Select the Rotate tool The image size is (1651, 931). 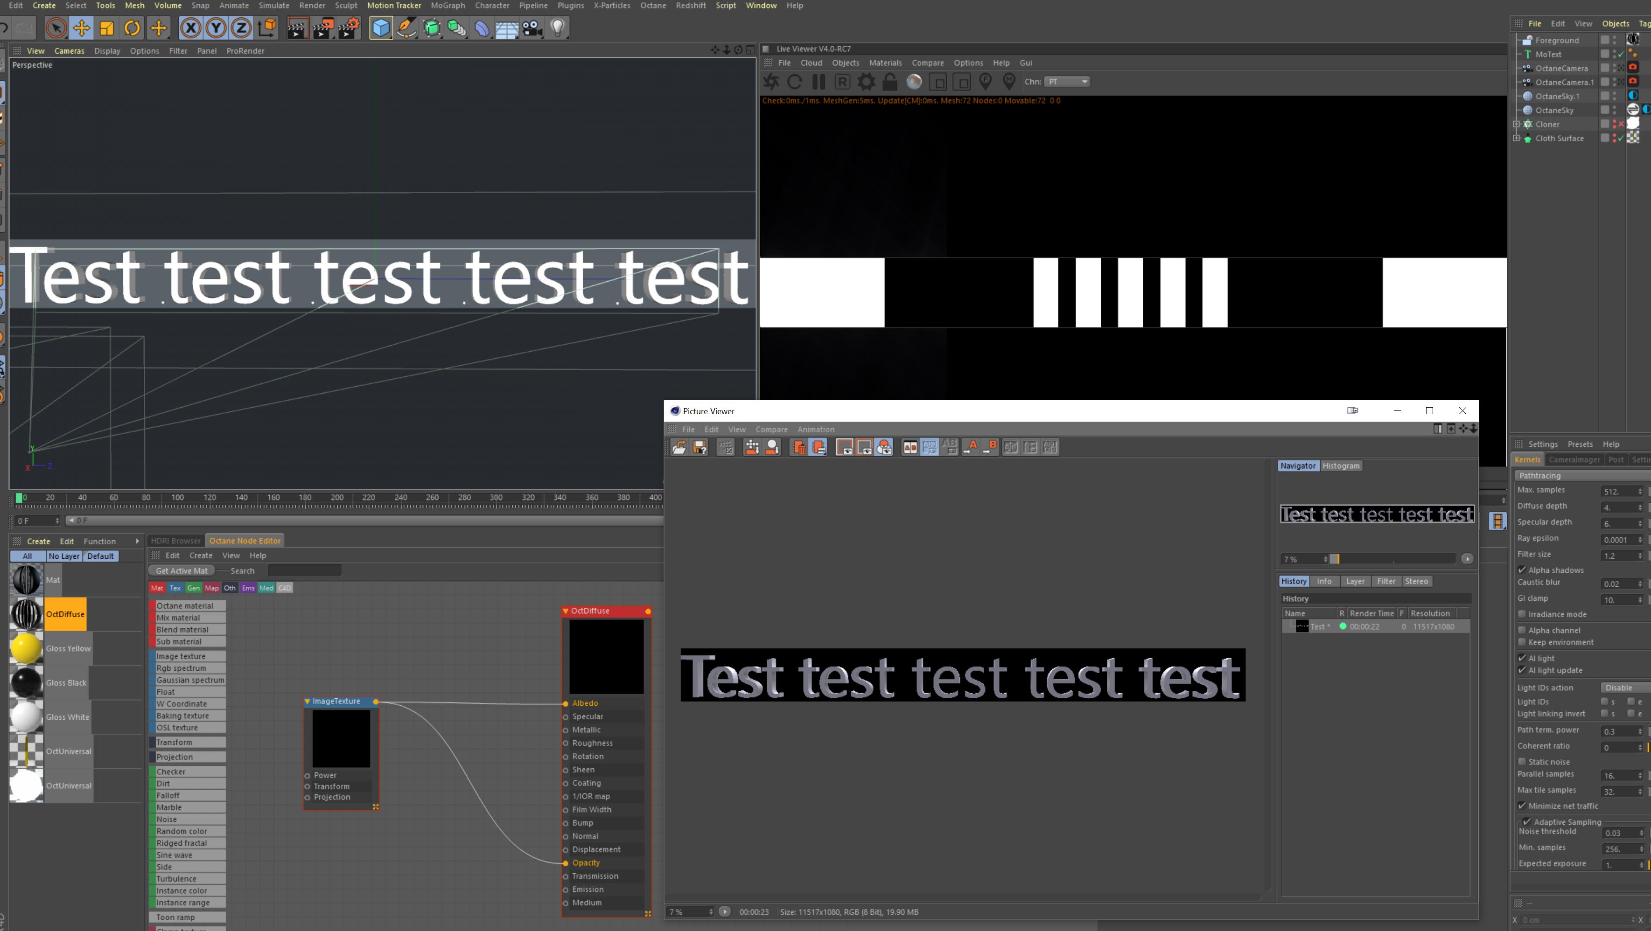tap(132, 28)
